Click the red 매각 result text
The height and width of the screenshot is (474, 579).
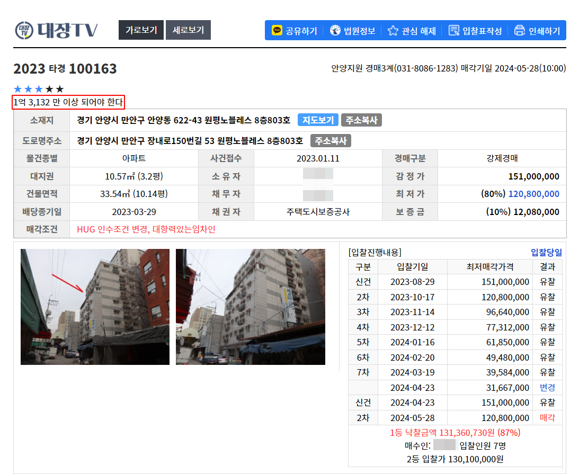[547, 418]
